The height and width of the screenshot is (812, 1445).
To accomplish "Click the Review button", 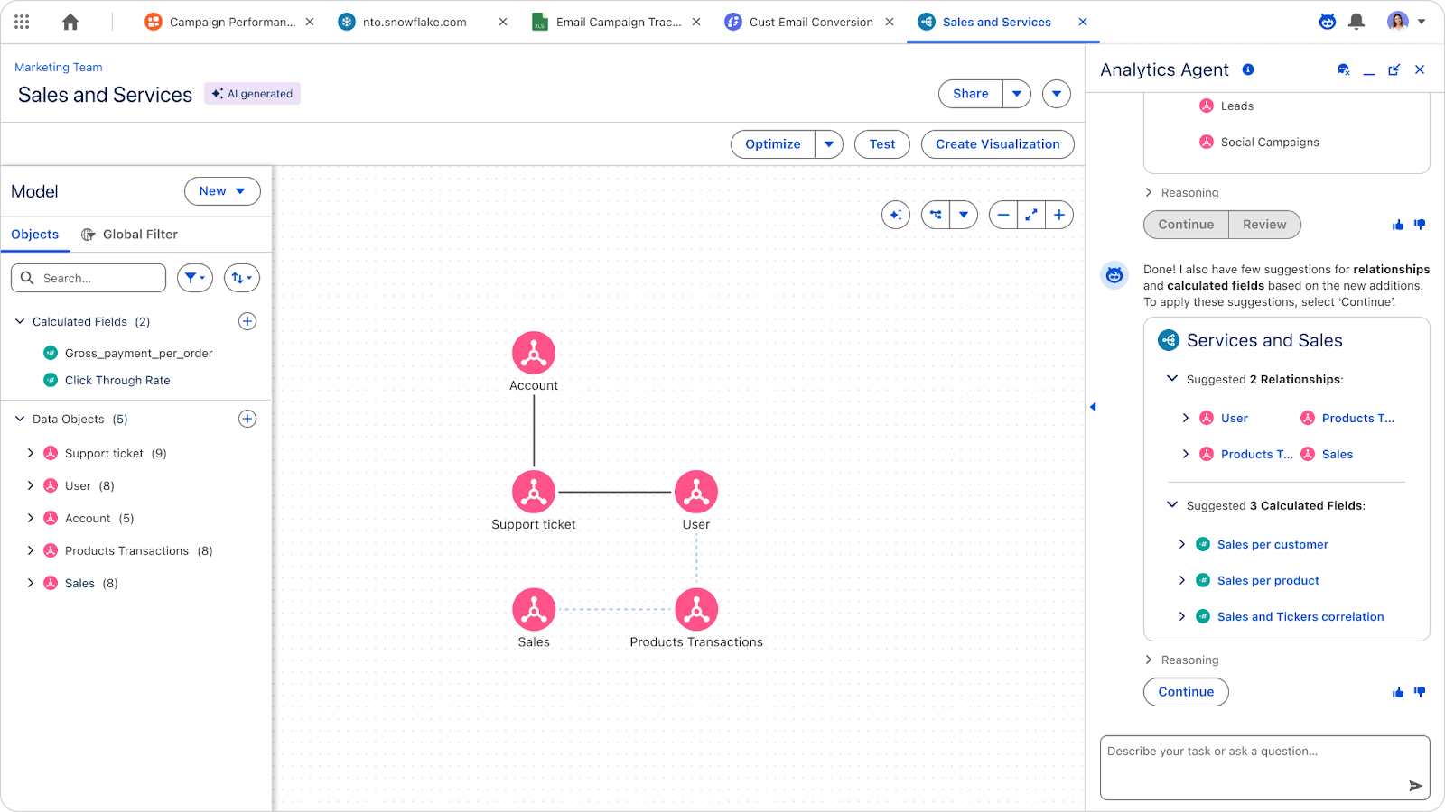I will (1264, 225).
